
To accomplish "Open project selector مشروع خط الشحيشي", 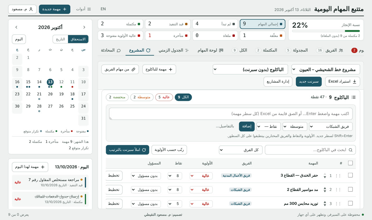I will tap(326, 69).
